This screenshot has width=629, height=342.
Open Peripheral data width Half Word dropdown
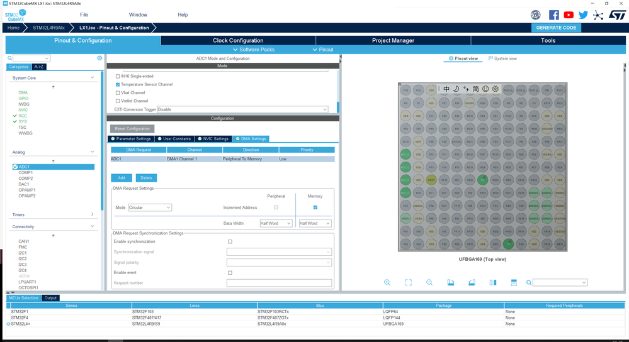pyautogui.click(x=276, y=223)
